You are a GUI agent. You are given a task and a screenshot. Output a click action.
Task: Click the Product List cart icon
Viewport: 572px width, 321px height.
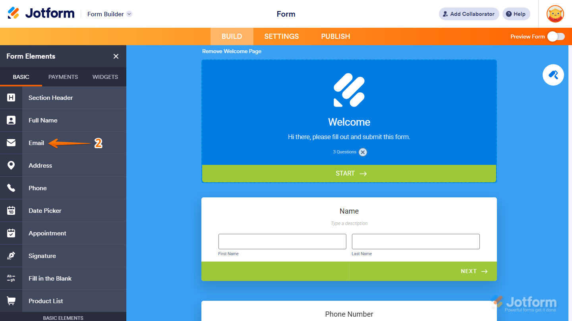pos(11,301)
